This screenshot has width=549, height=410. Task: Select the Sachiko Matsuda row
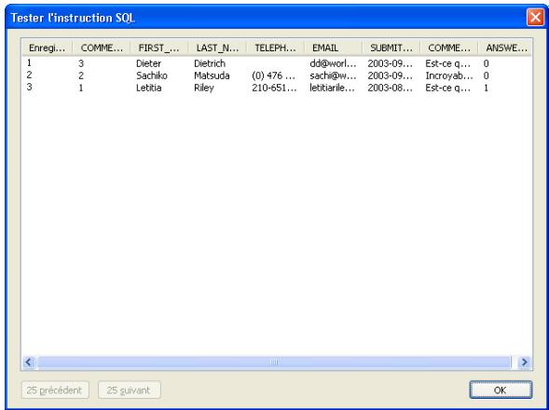(x=277, y=75)
